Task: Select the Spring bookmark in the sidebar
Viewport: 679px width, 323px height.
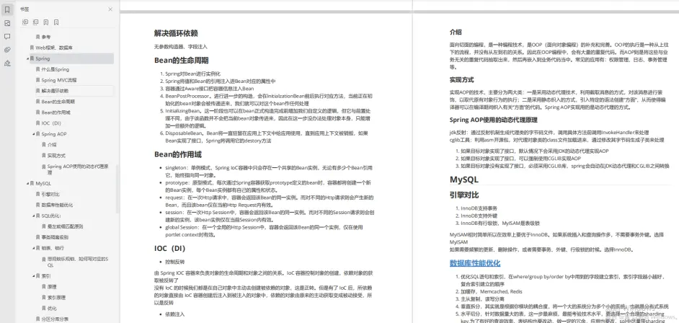Action: pyautogui.click(x=43, y=58)
